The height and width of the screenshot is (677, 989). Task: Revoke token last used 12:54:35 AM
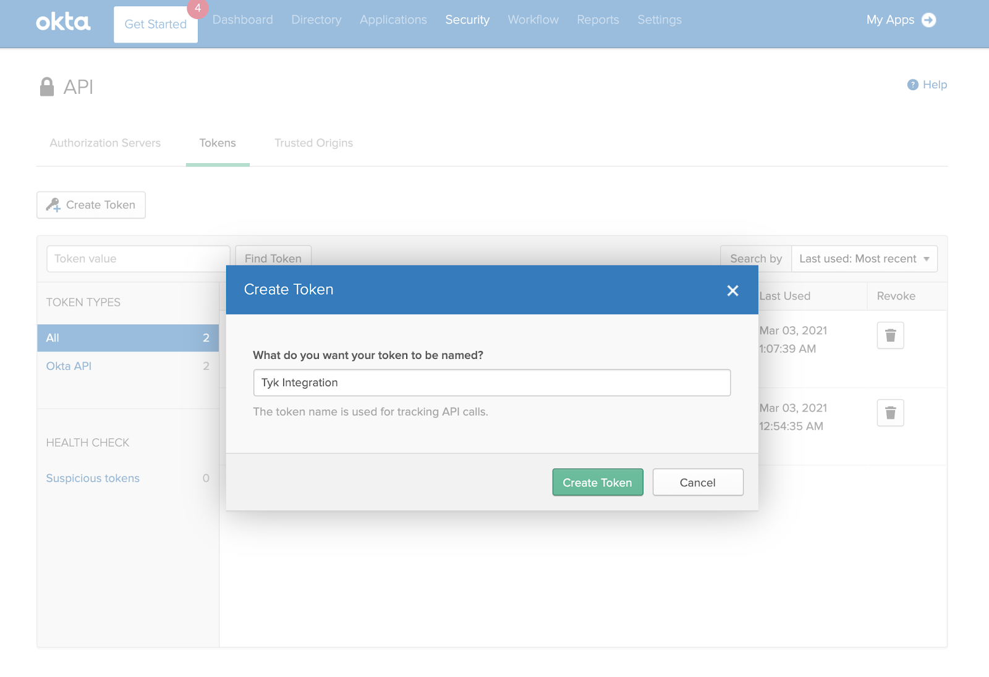click(890, 413)
